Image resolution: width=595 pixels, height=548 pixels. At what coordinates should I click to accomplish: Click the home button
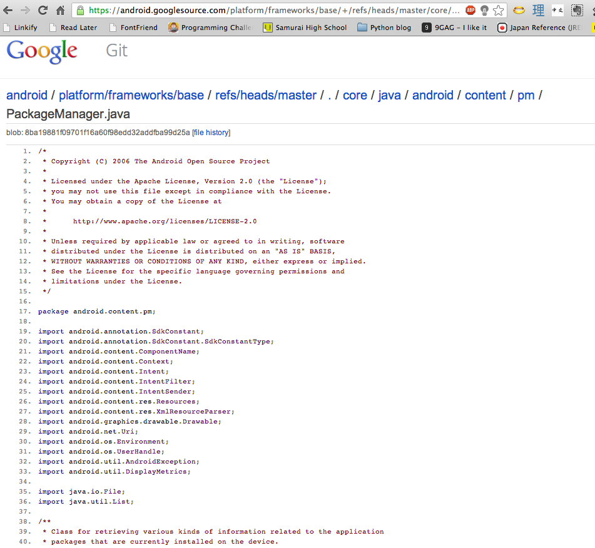[59, 10]
